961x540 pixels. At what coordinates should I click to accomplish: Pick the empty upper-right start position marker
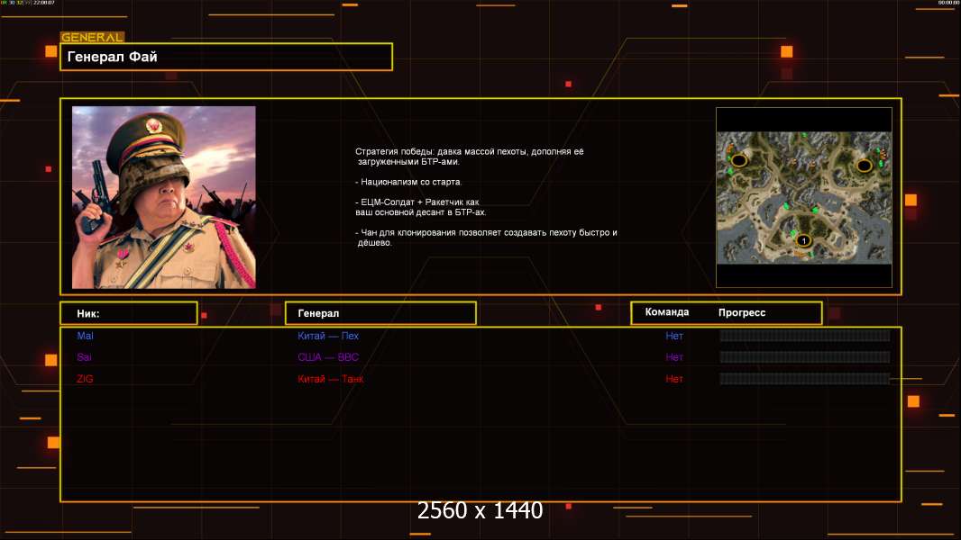pyautogui.click(x=865, y=165)
